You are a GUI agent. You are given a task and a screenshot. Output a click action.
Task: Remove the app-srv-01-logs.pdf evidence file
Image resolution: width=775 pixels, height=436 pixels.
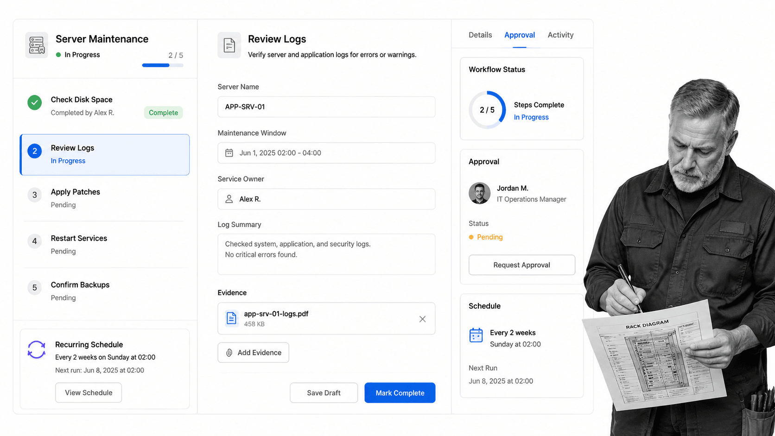422,319
